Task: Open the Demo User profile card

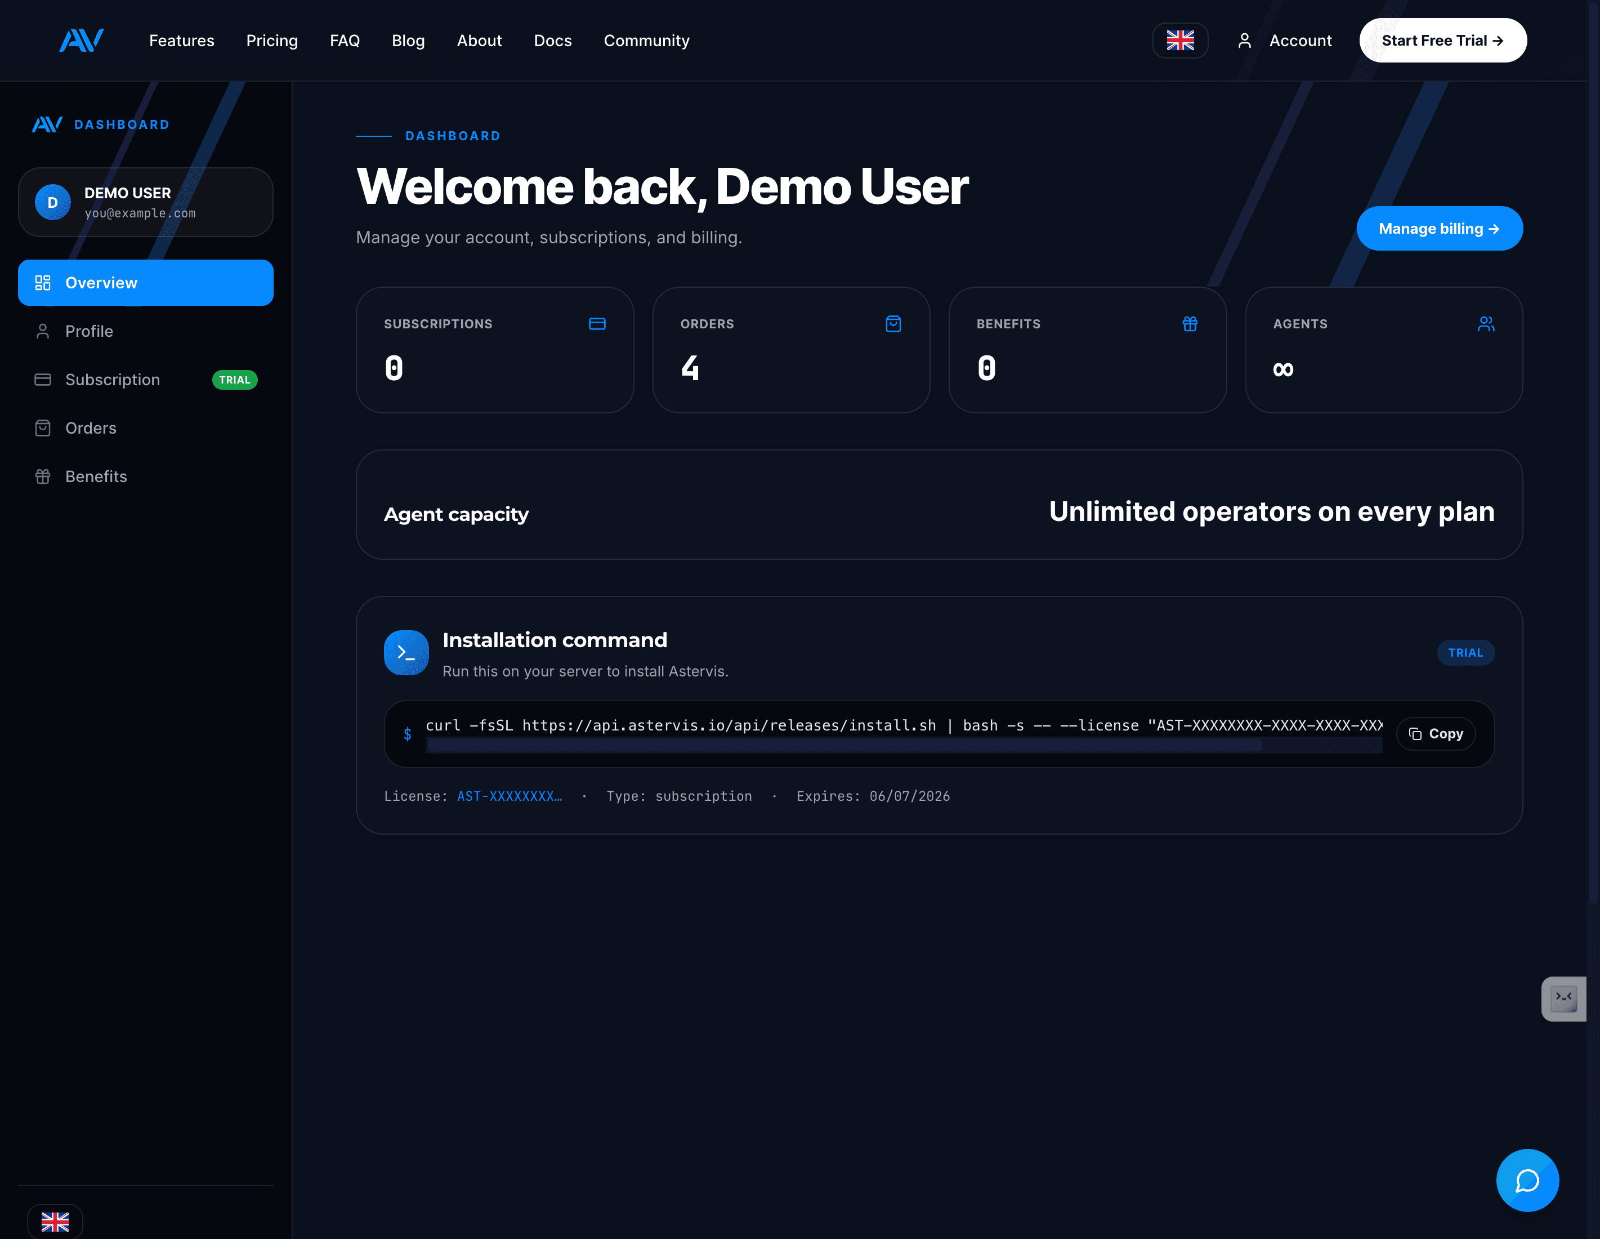Action: (146, 202)
